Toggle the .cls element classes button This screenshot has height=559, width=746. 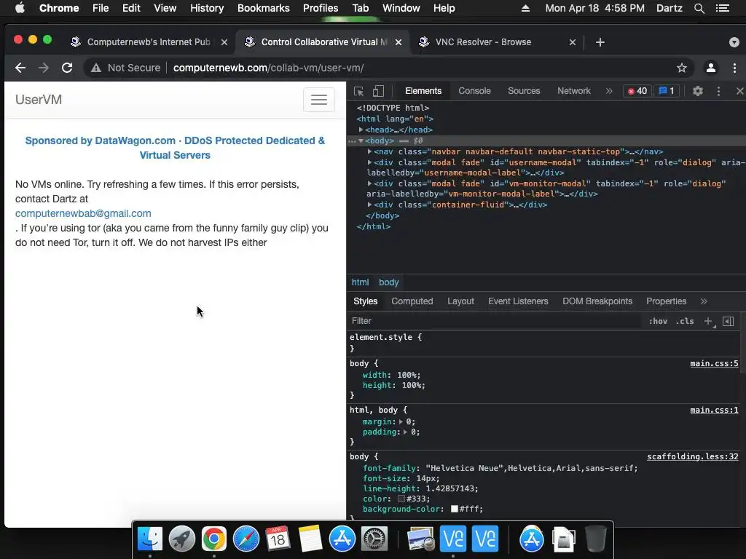point(685,321)
